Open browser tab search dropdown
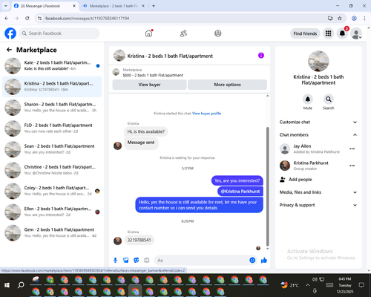371x297 pixels. 6,6
